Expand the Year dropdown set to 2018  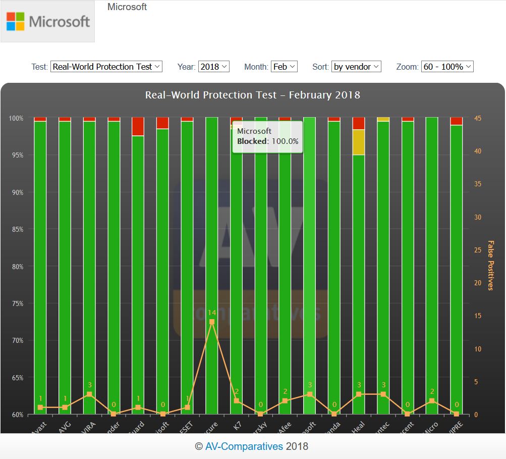click(x=213, y=67)
